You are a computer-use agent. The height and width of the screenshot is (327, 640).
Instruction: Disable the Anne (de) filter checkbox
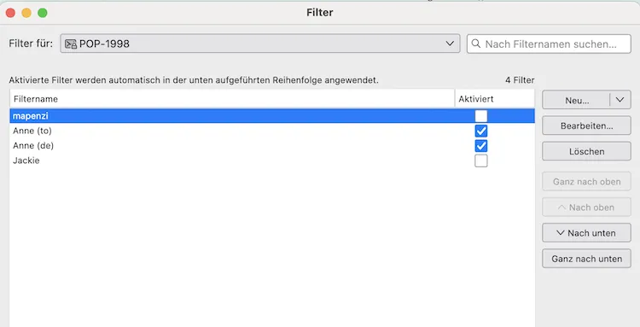[480, 146]
